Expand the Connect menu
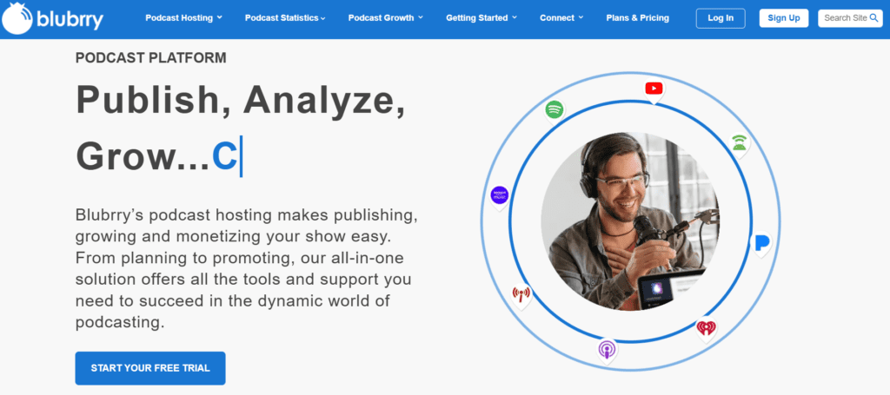 561,18
